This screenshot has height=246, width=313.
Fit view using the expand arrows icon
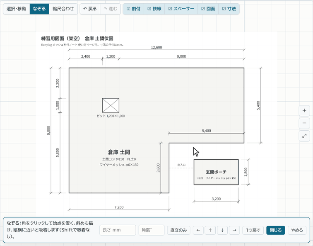pyautogui.click(x=304, y=136)
